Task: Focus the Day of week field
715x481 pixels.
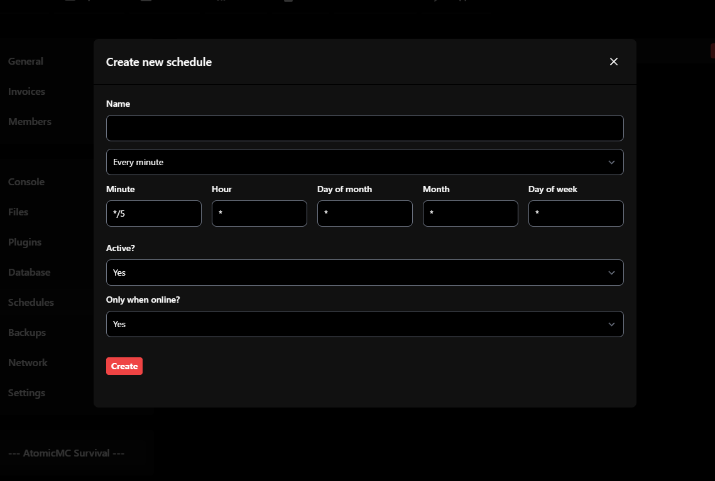Action: [576, 213]
